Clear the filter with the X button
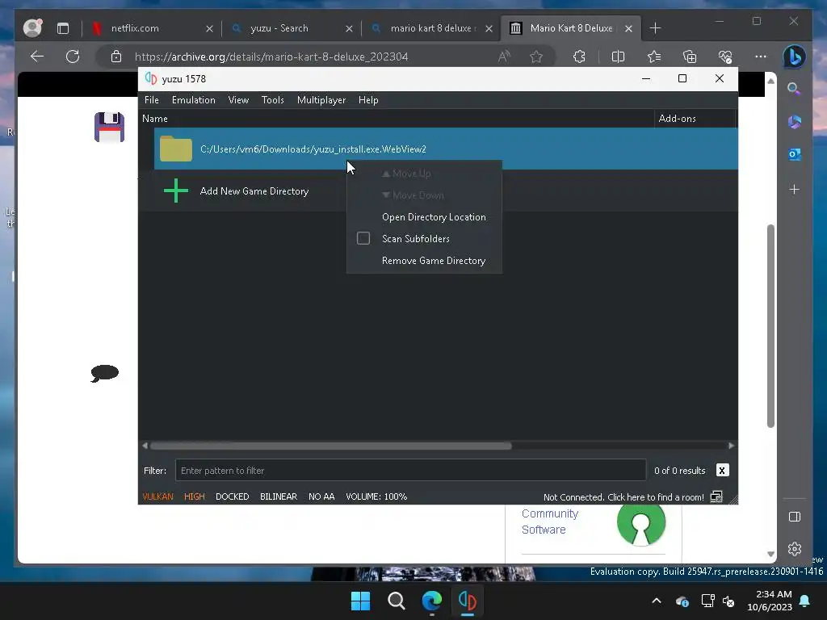Screen dimensions: 827x620 click(x=722, y=471)
